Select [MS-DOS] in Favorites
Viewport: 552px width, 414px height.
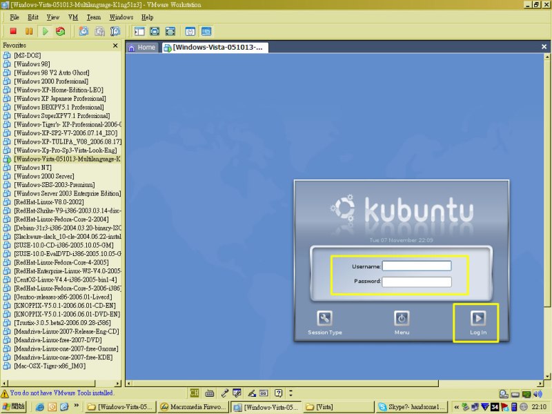[x=27, y=55]
